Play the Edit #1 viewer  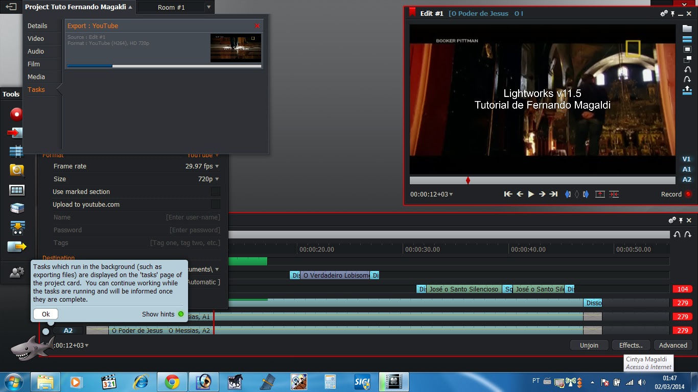tap(531, 194)
